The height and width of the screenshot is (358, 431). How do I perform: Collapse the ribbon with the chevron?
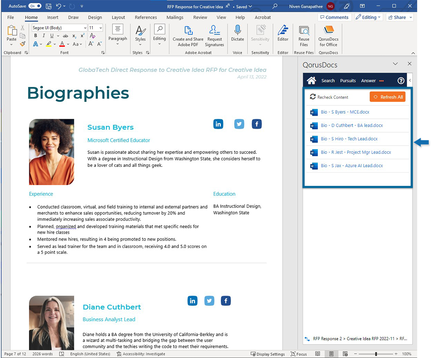[413, 53]
